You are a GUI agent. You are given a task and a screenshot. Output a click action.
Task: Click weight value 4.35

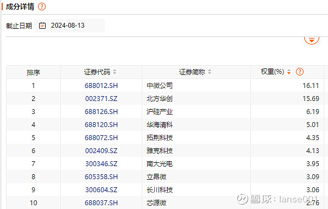pyautogui.click(x=313, y=138)
